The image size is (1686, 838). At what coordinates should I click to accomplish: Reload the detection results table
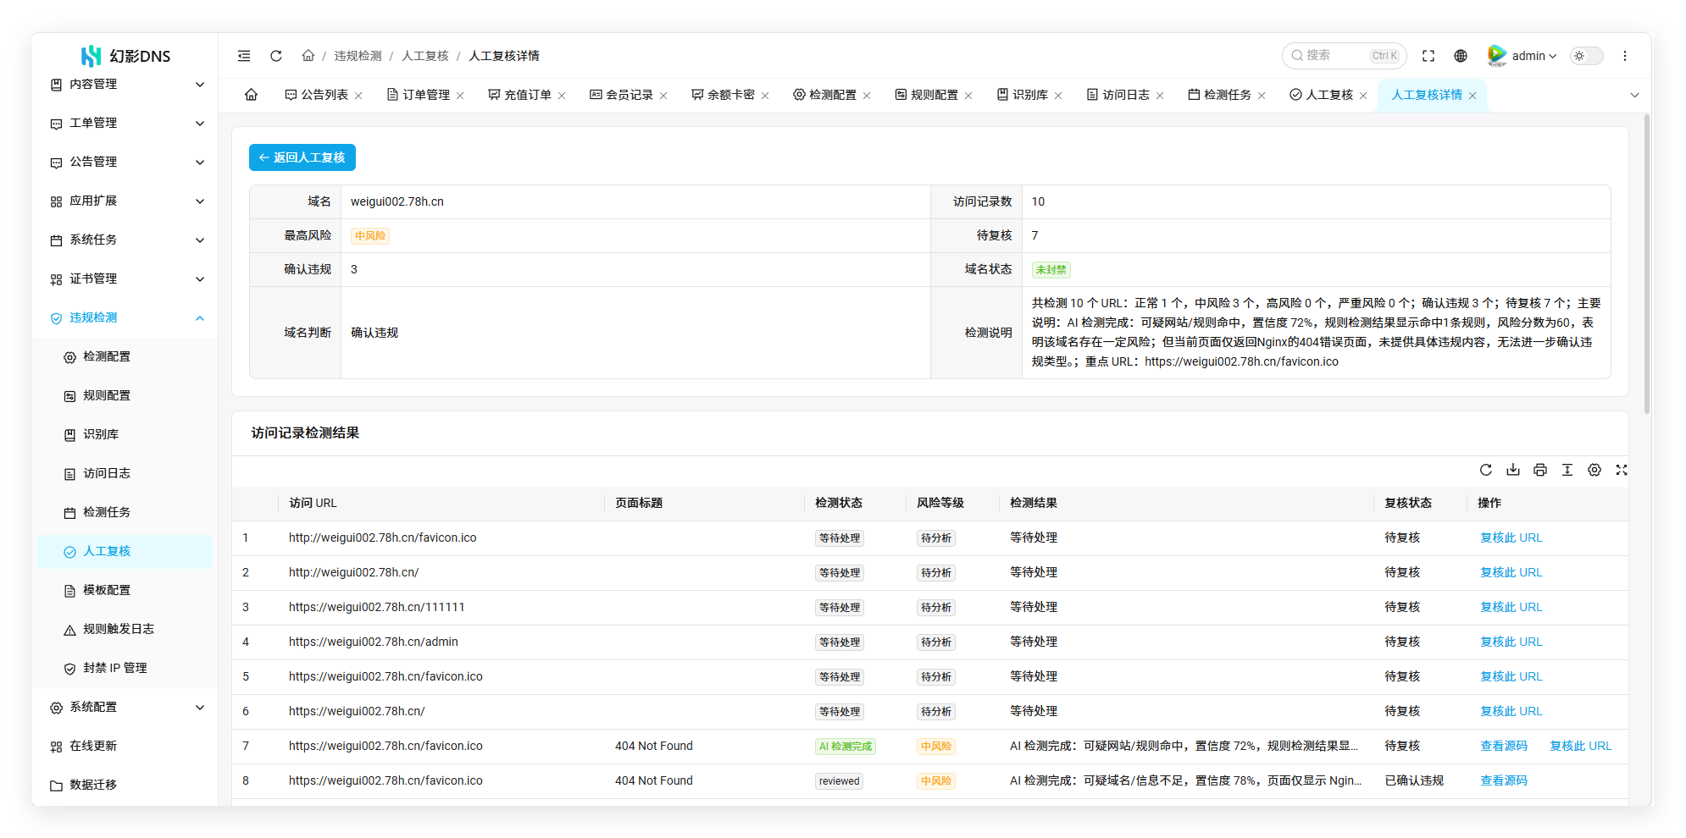(x=1486, y=470)
